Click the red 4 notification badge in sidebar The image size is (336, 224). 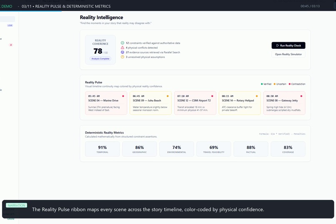click(11, 45)
